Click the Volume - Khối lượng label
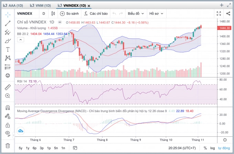The width and height of the screenshot is (234, 154). pos(31,28)
